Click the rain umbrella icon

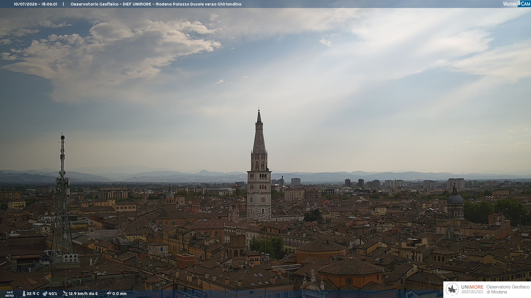(x=109, y=294)
